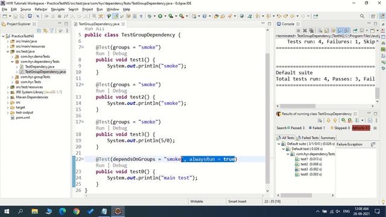Screen dimensions: 386x217
Task: Maximize the Console view
Action: click(375, 24)
